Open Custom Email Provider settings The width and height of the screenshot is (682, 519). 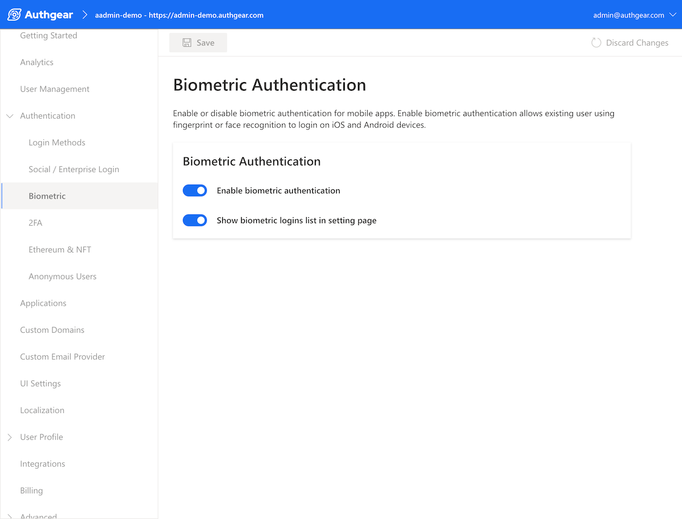(62, 357)
